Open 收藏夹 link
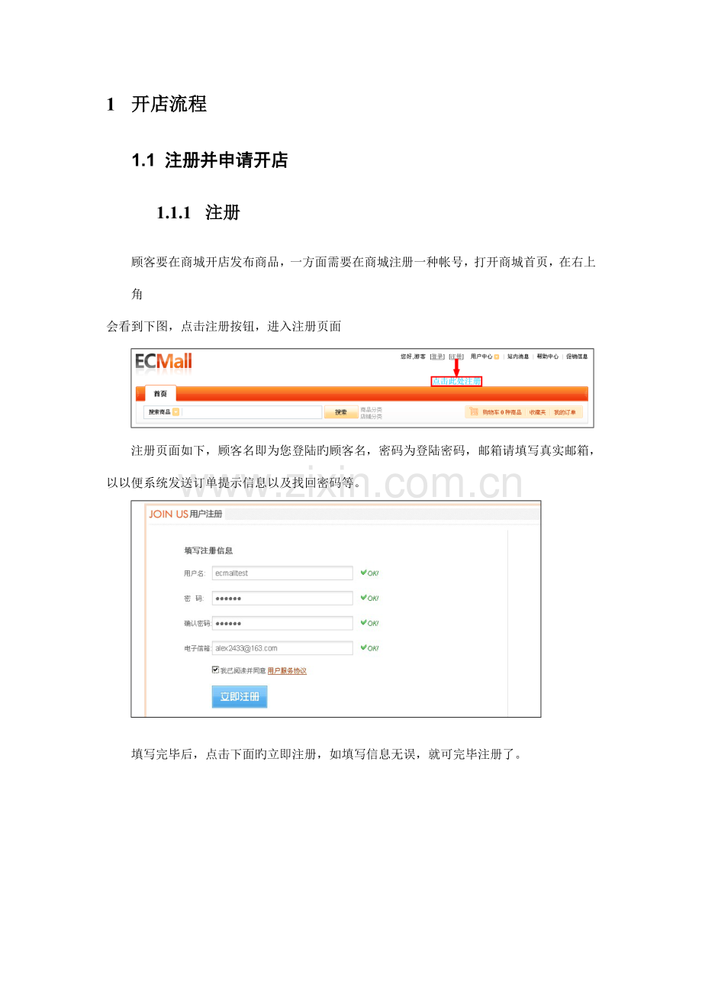 tap(538, 412)
